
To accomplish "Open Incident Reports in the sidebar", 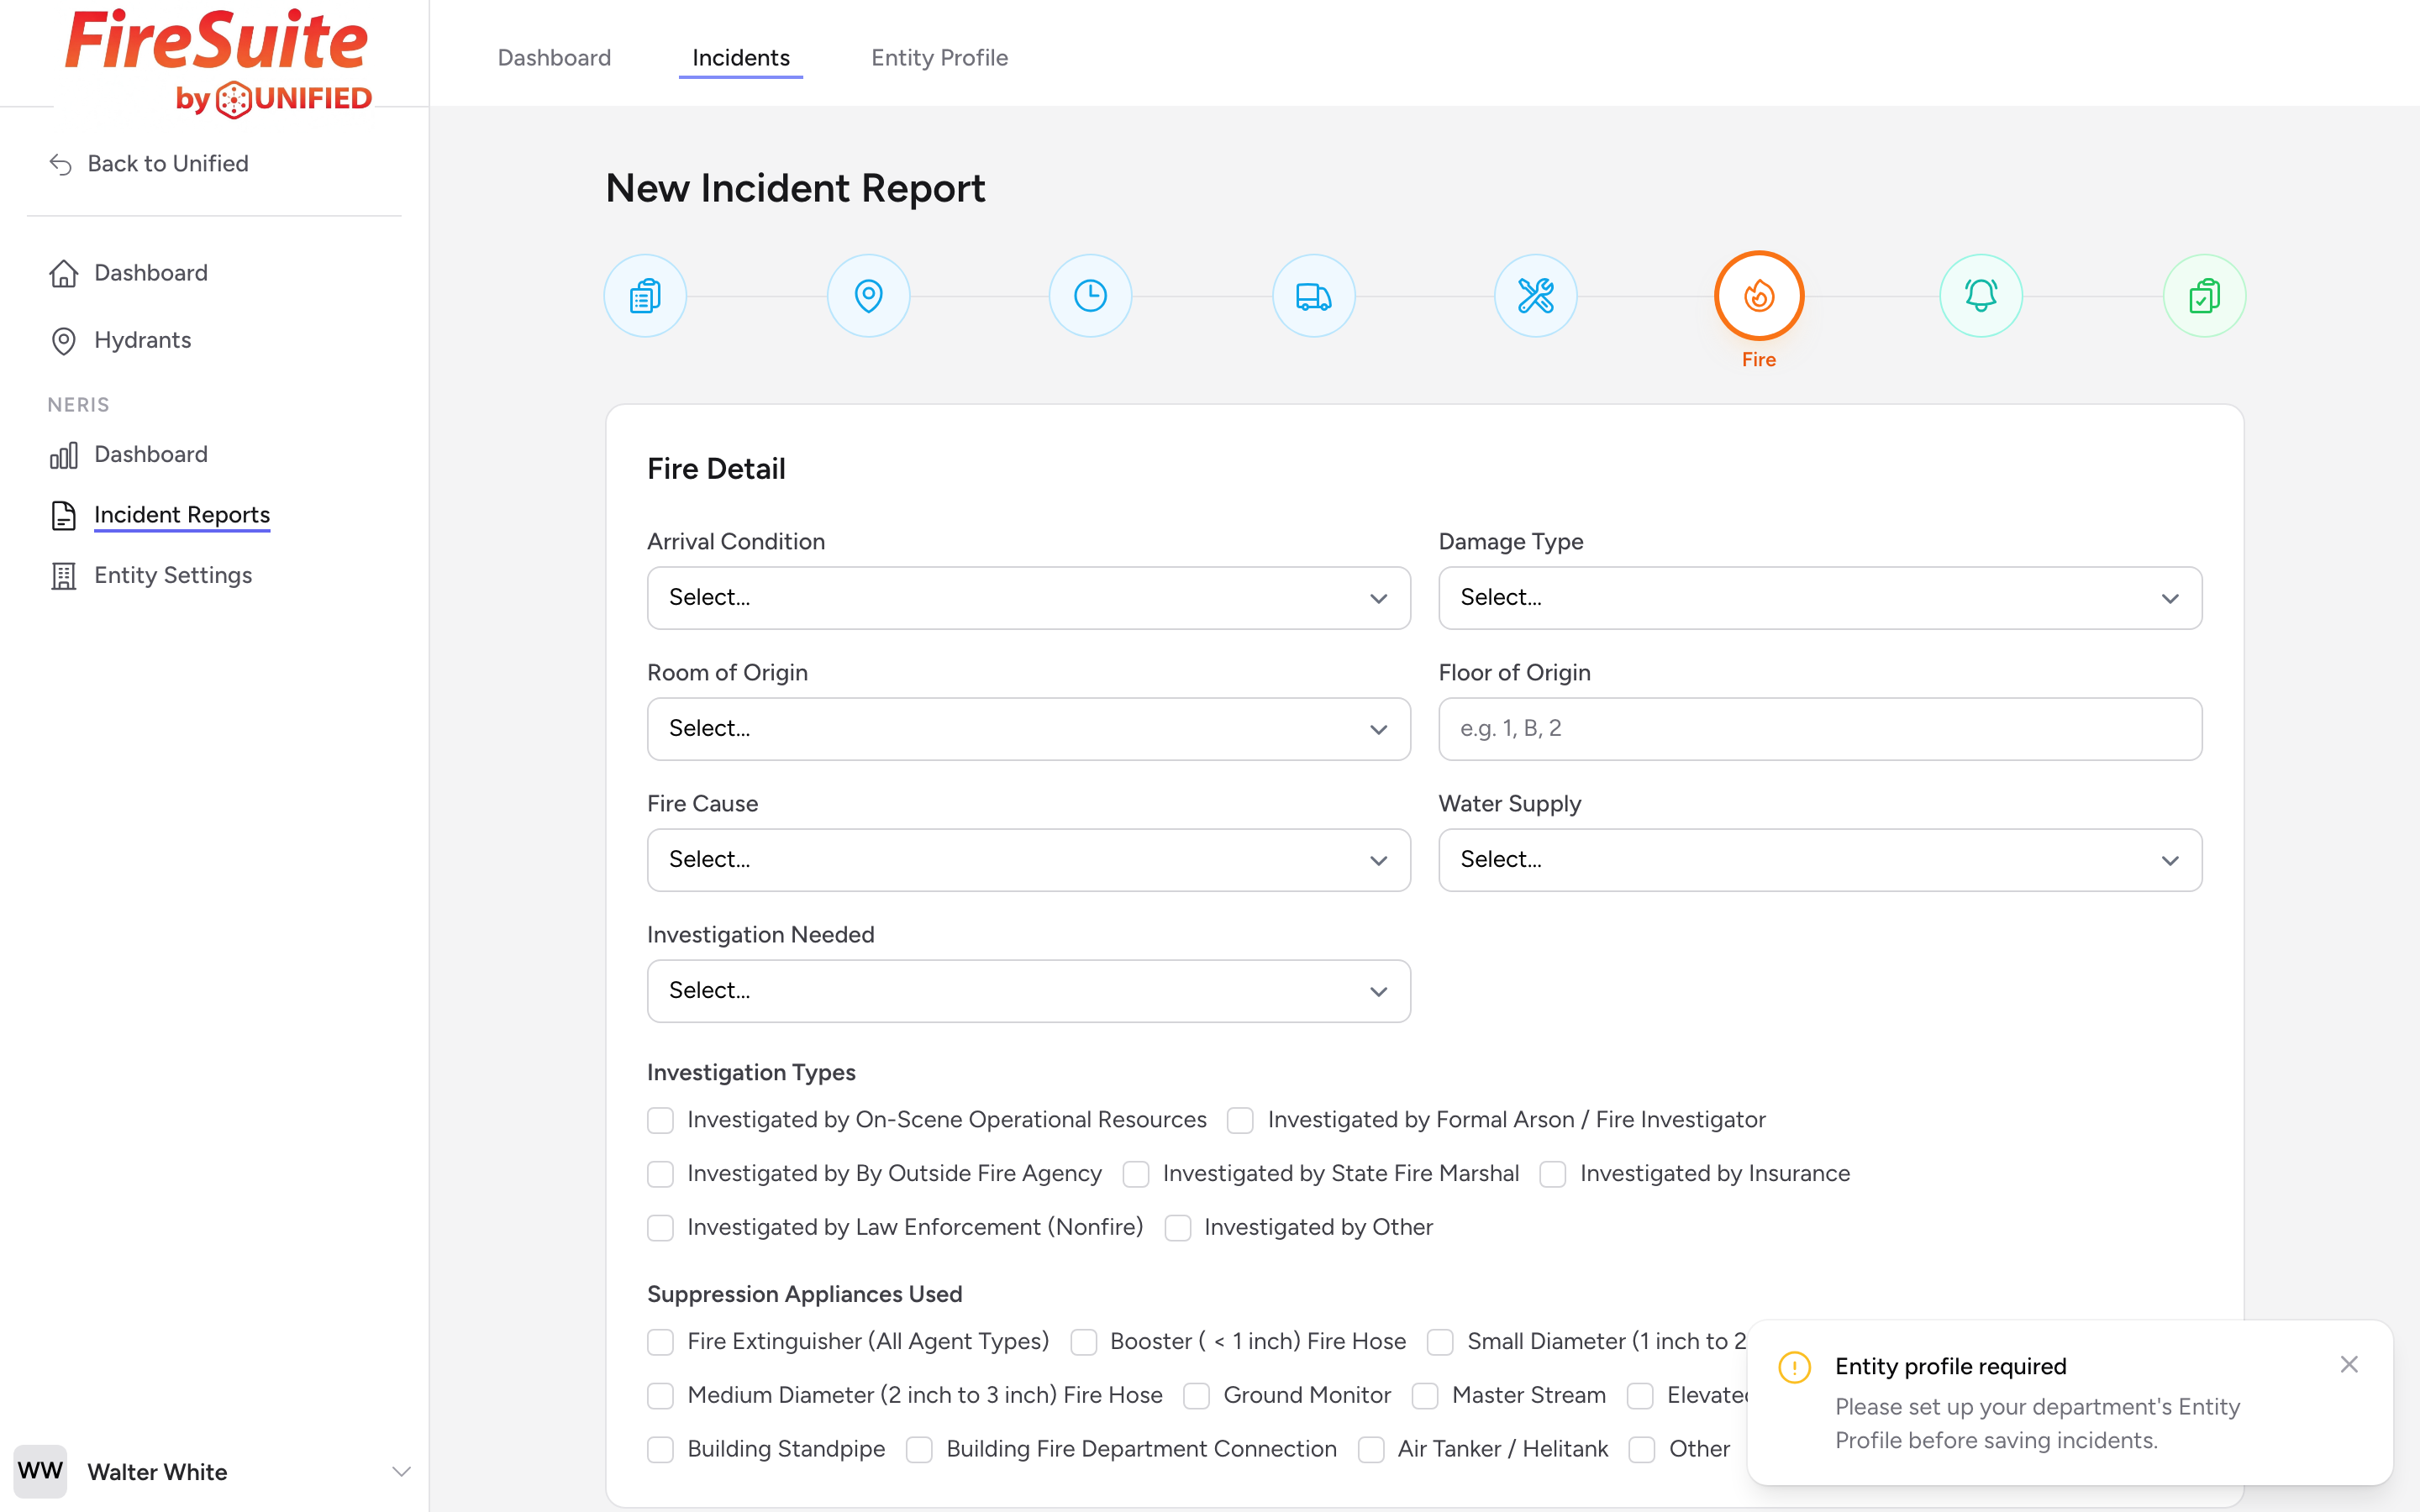I will tap(182, 515).
